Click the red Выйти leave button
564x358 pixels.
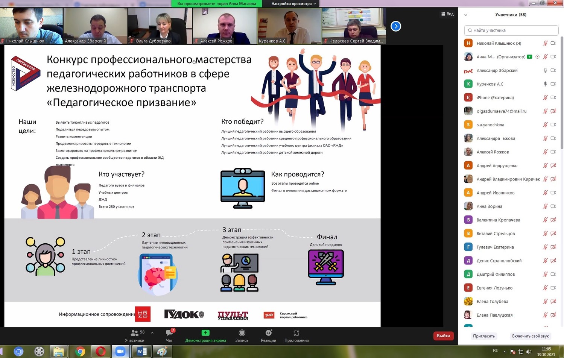[x=443, y=336]
